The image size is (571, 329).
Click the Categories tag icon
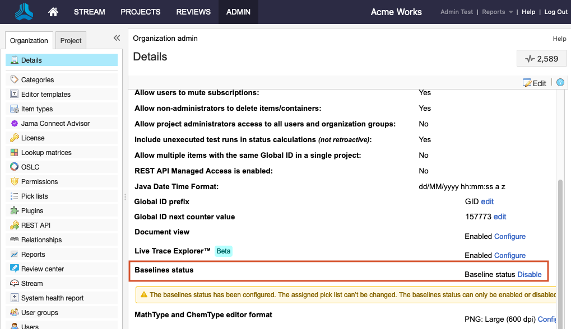(x=14, y=79)
